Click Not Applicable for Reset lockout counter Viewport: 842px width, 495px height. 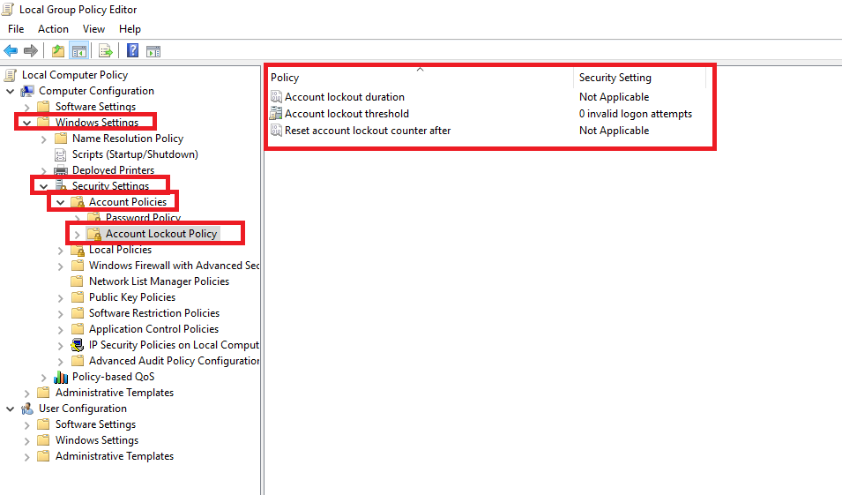point(614,130)
